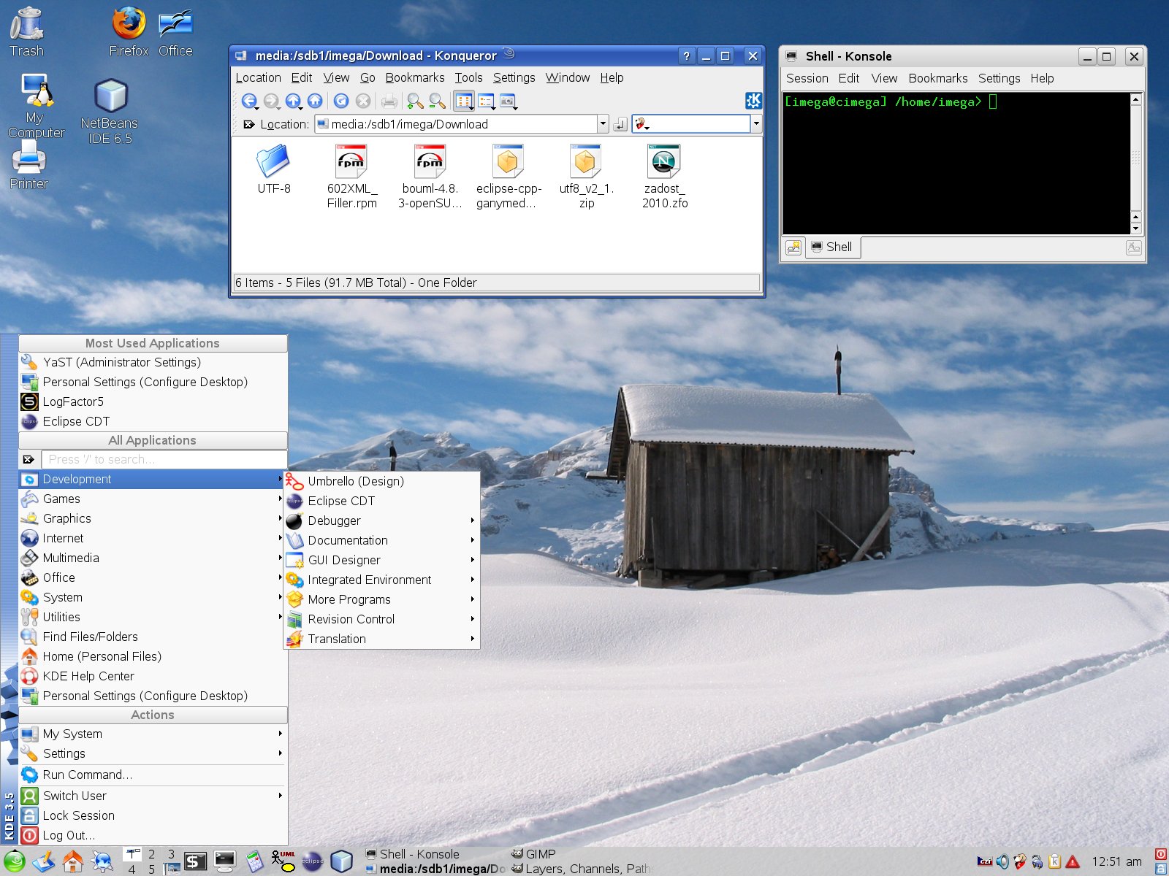The image size is (1169, 876).
Task: Click the Umbrello UML icon in panel
Action: (x=283, y=861)
